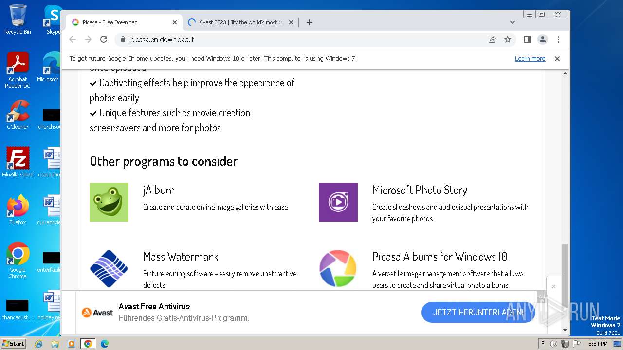
Task: Open the Recycle Bin desktop icon
Action: click(x=18, y=19)
